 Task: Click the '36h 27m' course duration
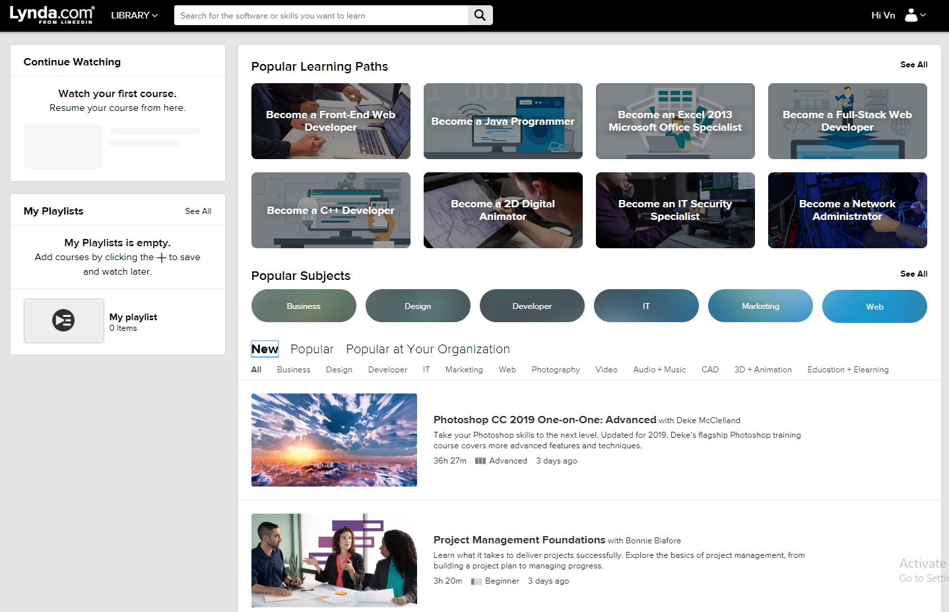(450, 461)
